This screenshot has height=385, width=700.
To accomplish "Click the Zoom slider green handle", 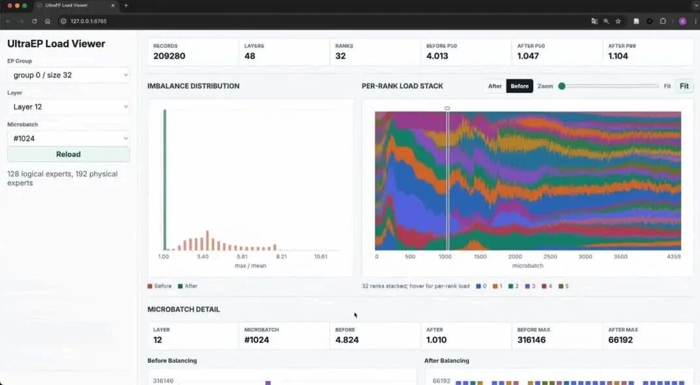I will 562,86.
